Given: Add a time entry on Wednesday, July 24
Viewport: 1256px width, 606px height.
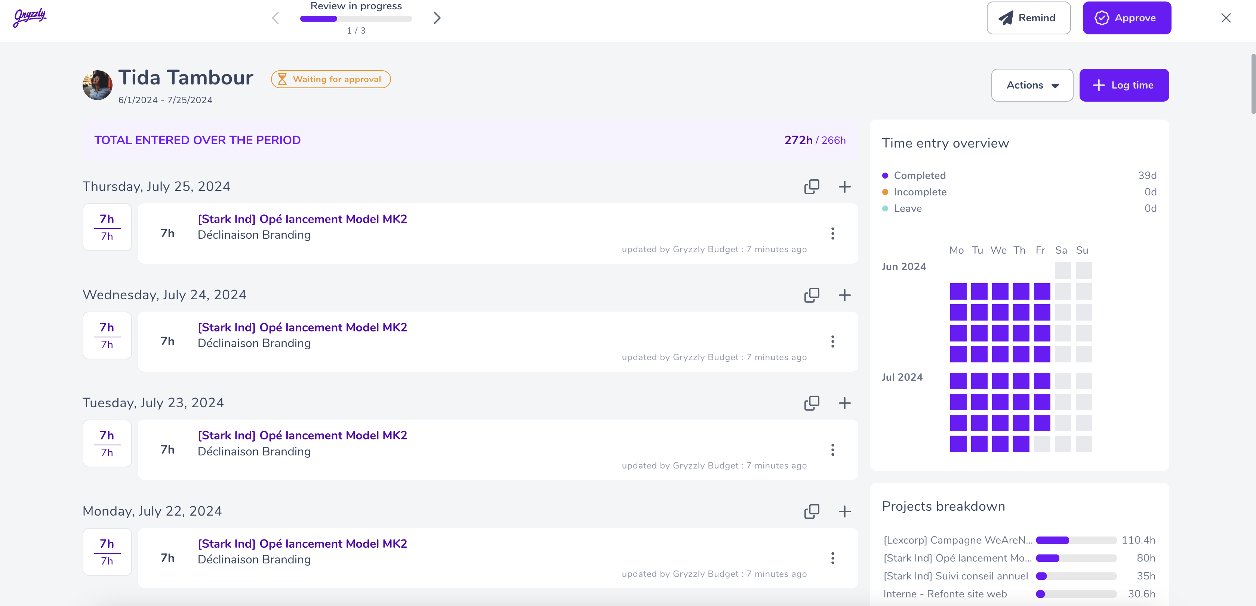Looking at the screenshot, I should pyautogui.click(x=844, y=295).
